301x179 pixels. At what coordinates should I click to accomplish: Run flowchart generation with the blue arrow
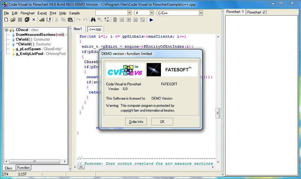point(151,20)
